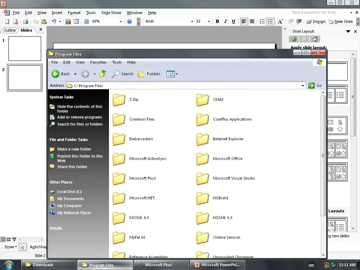Toggle the Folders pane button
The height and width of the screenshot is (270, 360).
click(x=149, y=74)
